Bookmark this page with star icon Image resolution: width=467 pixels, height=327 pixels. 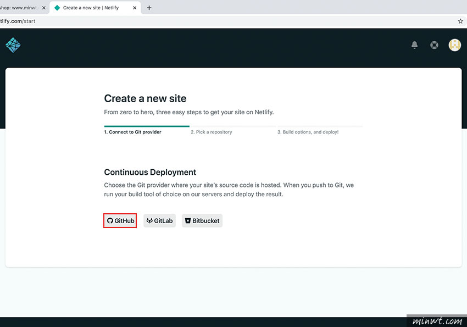click(460, 21)
